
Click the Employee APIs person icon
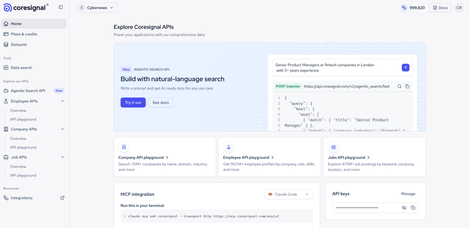[6, 101]
